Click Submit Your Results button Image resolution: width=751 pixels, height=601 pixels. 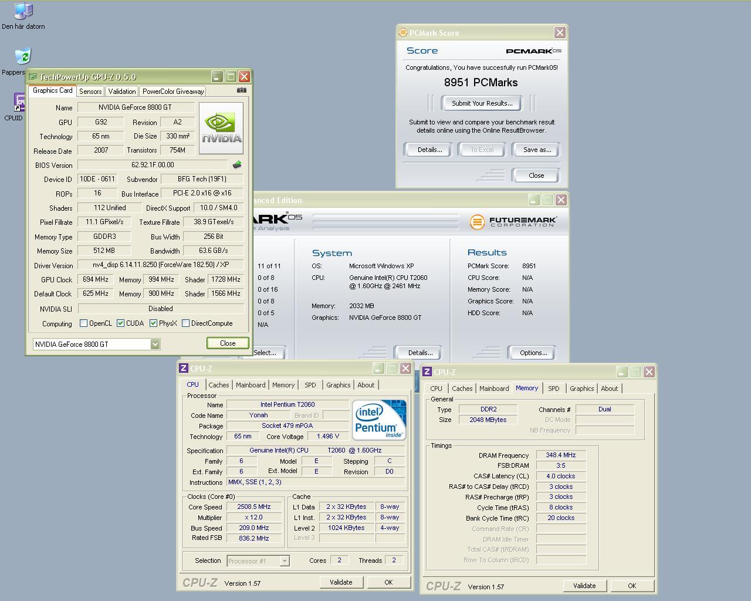(x=482, y=103)
